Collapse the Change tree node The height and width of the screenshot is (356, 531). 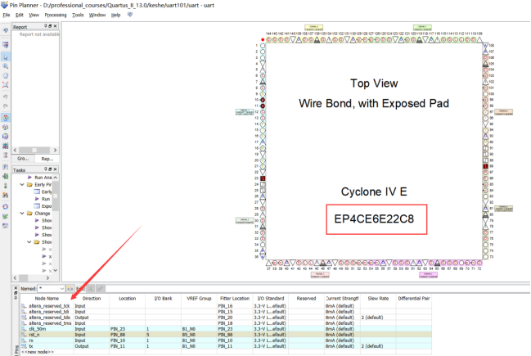pyautogui.click(x=22, y=214)
